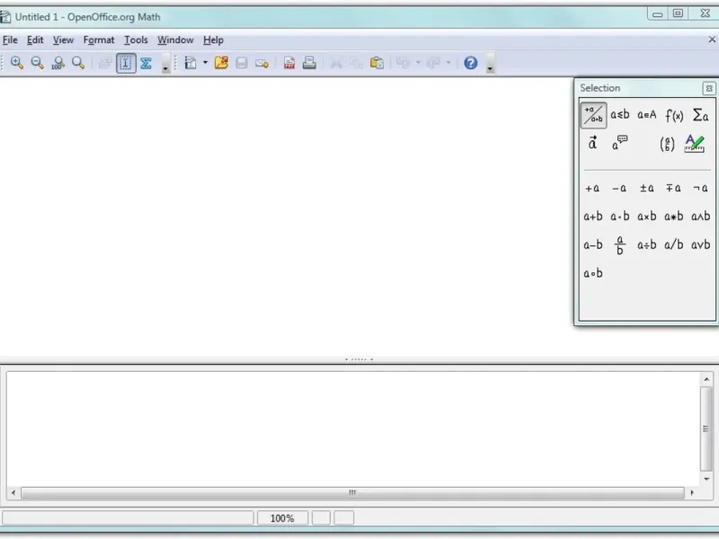
Task: Click the Update refresh icon
Action: tap(105, 63)
